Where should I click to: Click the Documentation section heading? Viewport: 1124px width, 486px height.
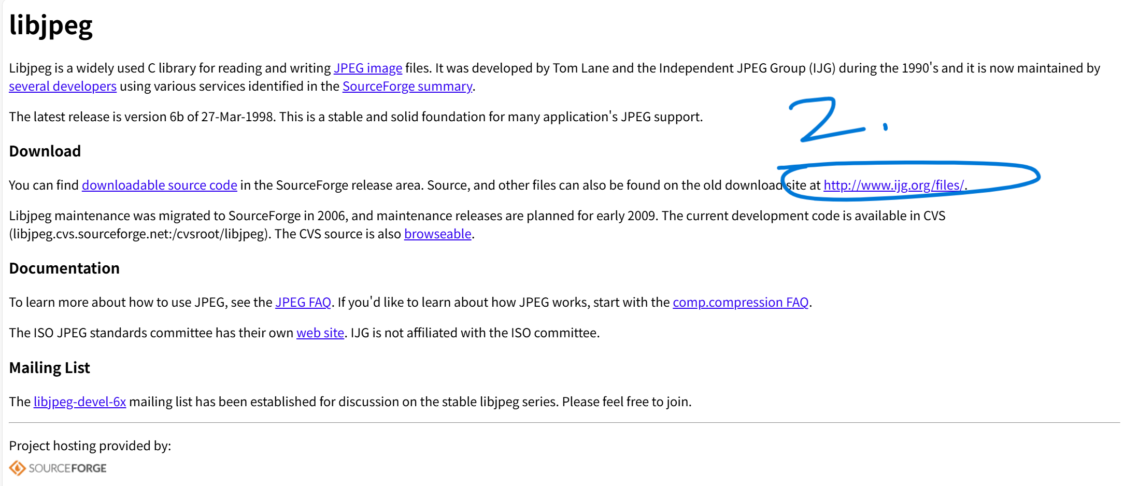[64, 268]
